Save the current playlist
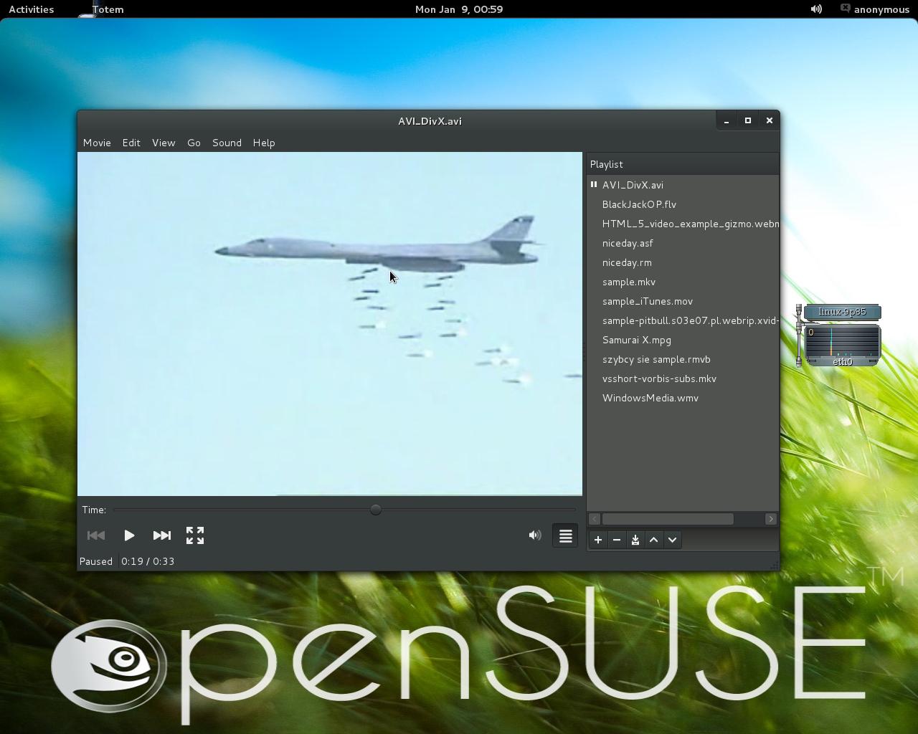Viewport: 918px width, 734px height. click(635, 540)
